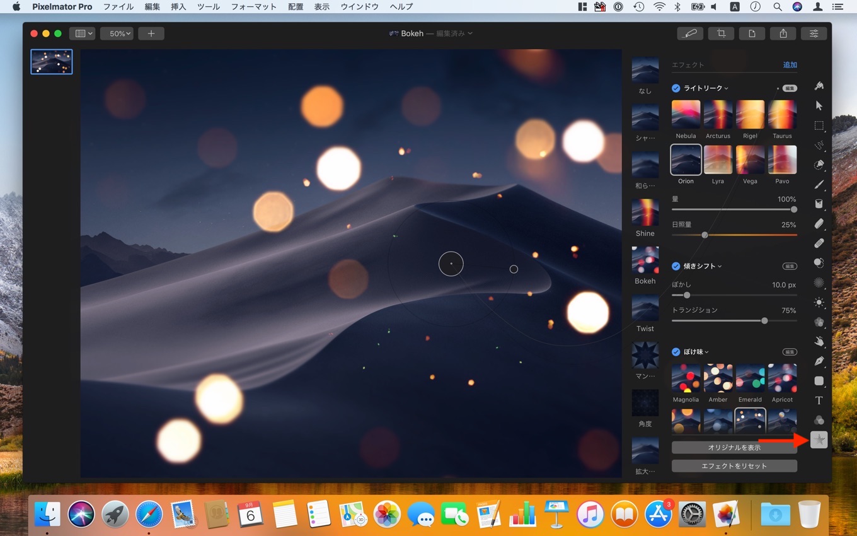Click the エフェクトをリセット button
This screenshot has height=536, width=857.
point(734,466)
